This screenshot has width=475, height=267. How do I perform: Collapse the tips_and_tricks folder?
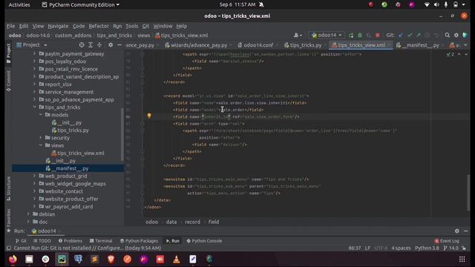click(34, 107)
